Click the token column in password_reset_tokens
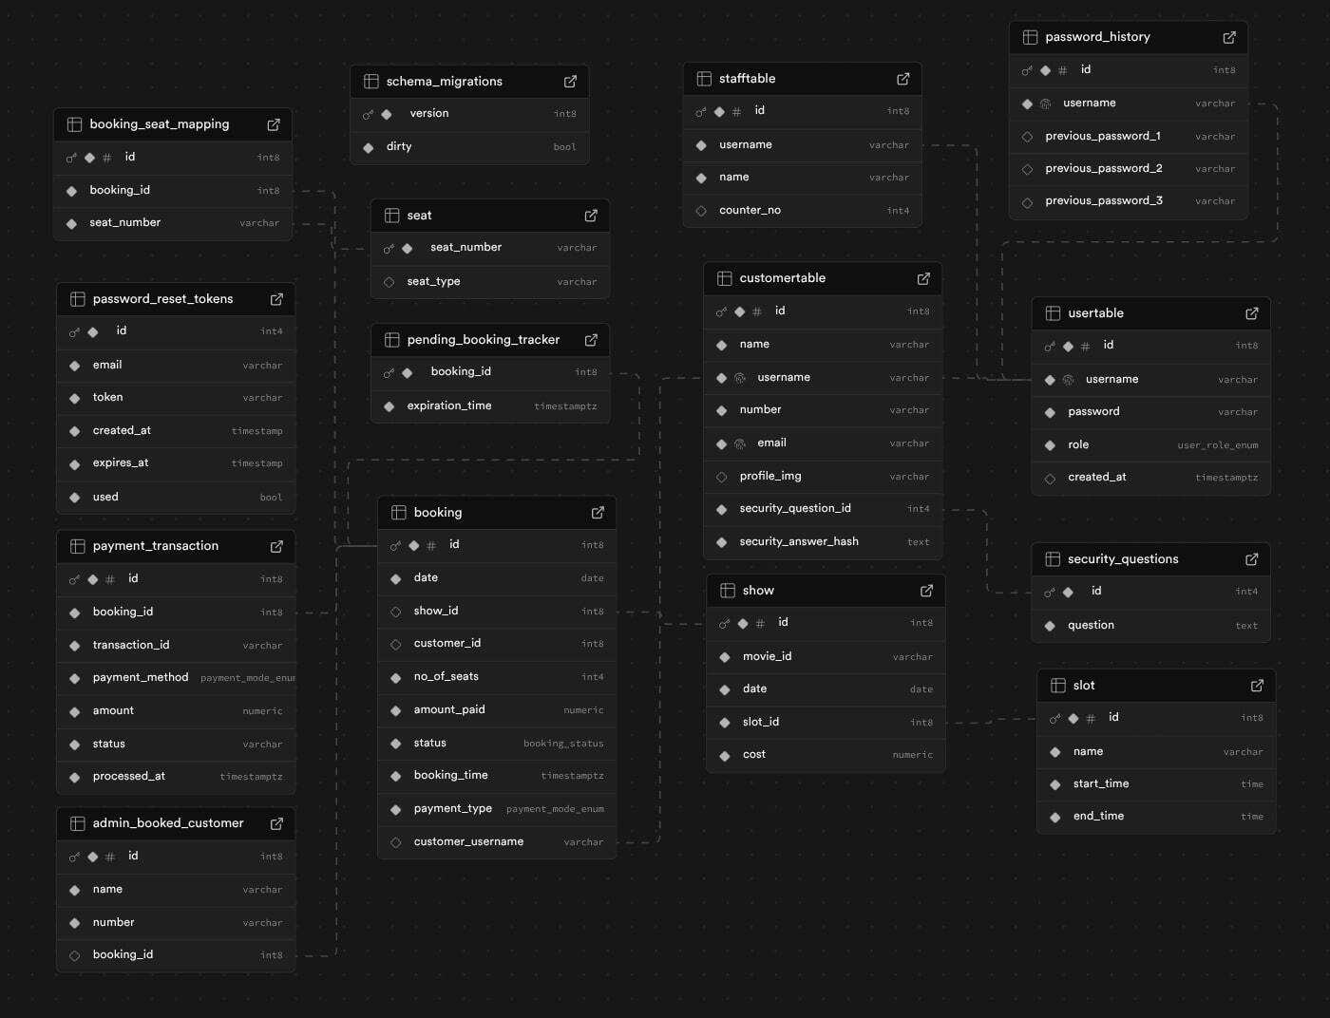The height and width of the screenshot is (1018, 1330). (x=176, y=398)
